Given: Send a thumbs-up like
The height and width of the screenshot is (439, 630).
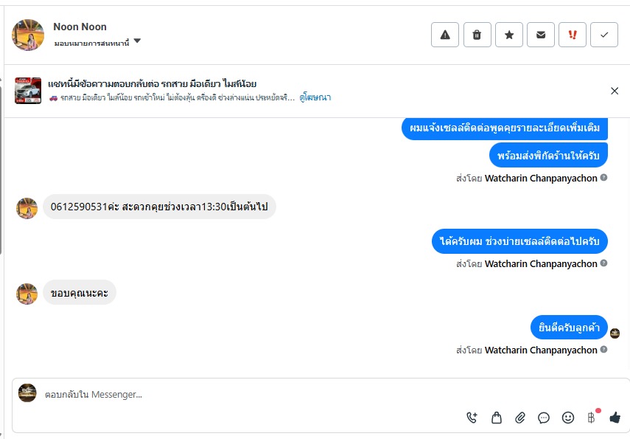Looking at the screenshot, I should (615, 418).
